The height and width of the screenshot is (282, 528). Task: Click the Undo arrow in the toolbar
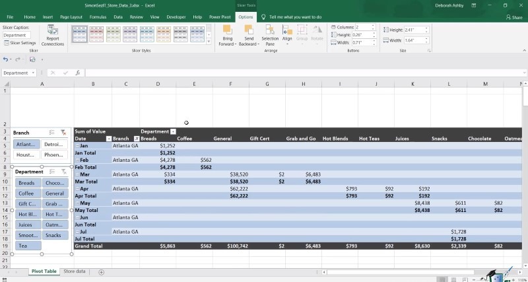(x=7, y=59)
